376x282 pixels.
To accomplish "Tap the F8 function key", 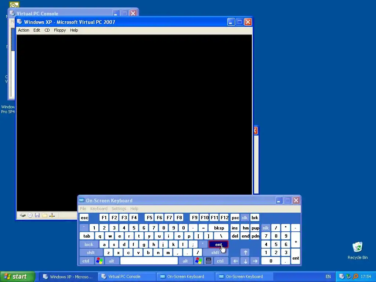I will [179, 217].
